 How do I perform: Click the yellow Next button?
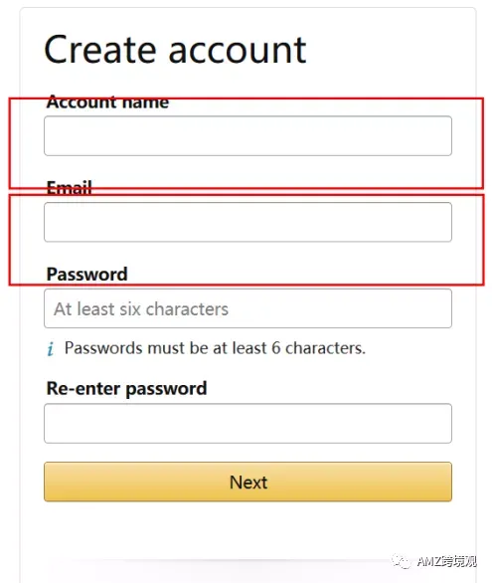[x=247, y=482]
